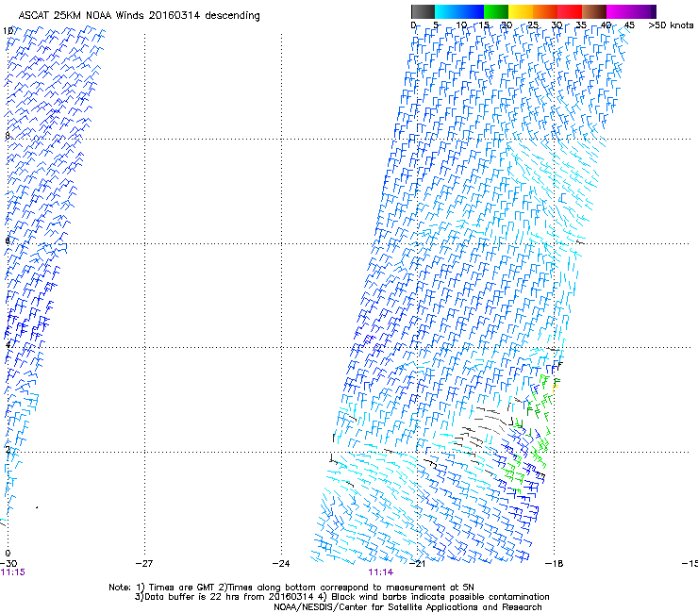
Task: Click the '2' latitude axis label
Action: click(8, 449)
